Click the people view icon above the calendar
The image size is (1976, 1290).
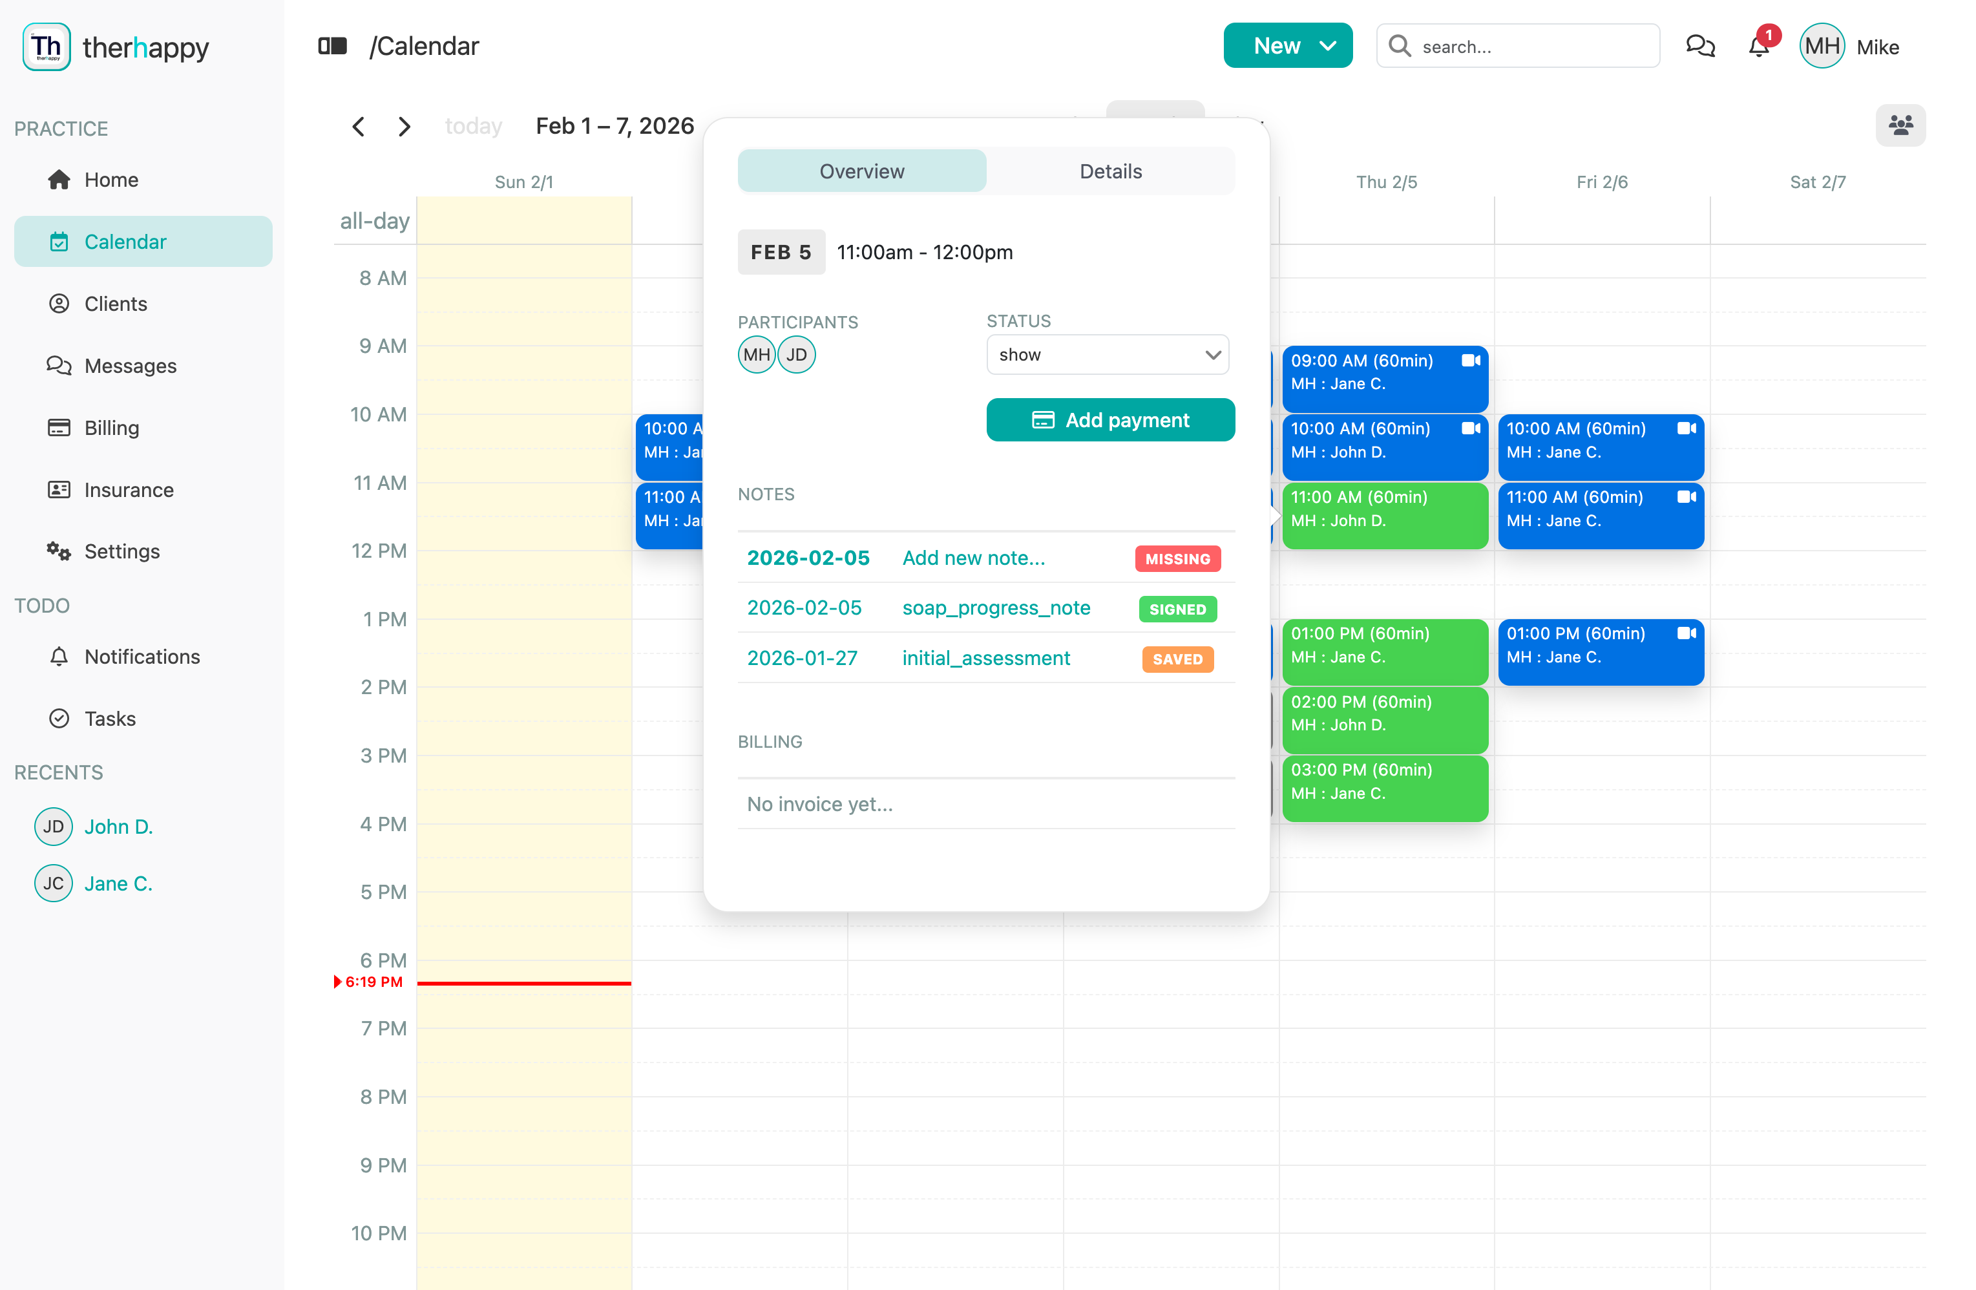click(1901, 125)
